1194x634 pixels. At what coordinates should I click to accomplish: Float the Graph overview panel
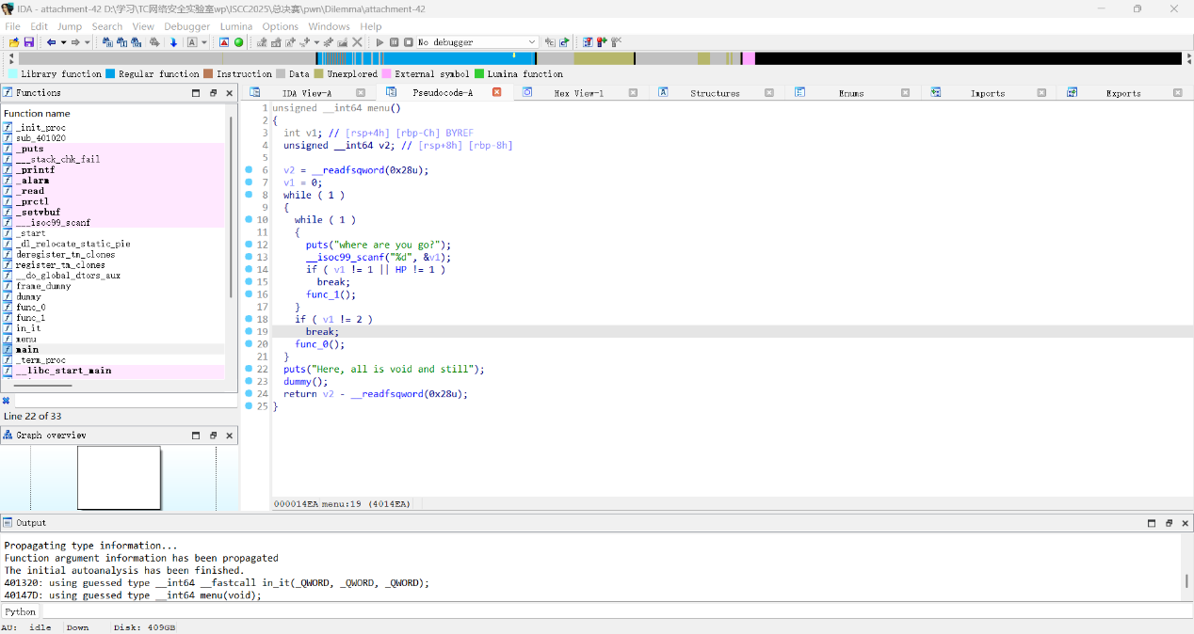214,436
